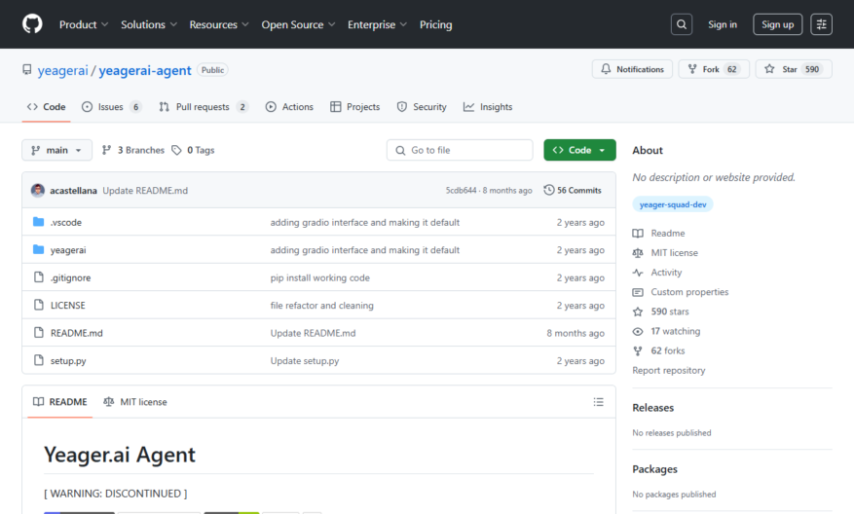The image size is (854, 514).
Task: Switch to the Projects tab
Action: 355,107
